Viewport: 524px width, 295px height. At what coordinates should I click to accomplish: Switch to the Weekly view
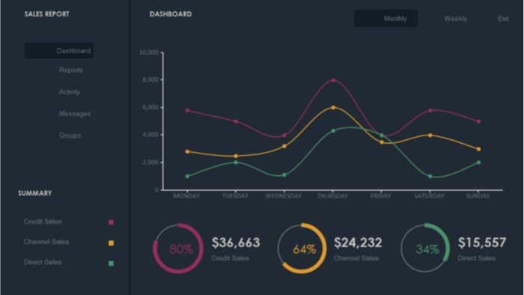455,19
